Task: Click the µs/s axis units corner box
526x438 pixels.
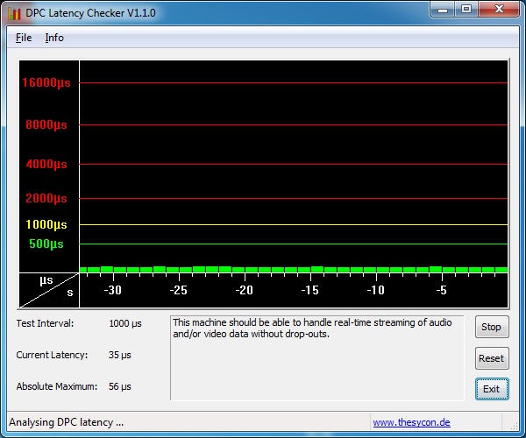Action: point(49,290)
